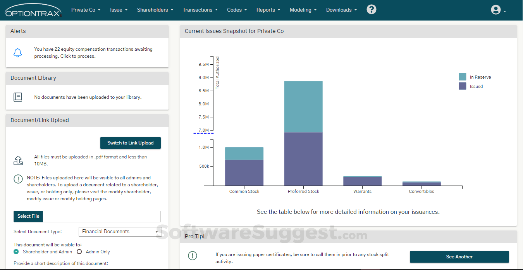Select the Admin Only radio button
Image resolution: width=523 pixels, height=270 pixels.
pos(79,252)
